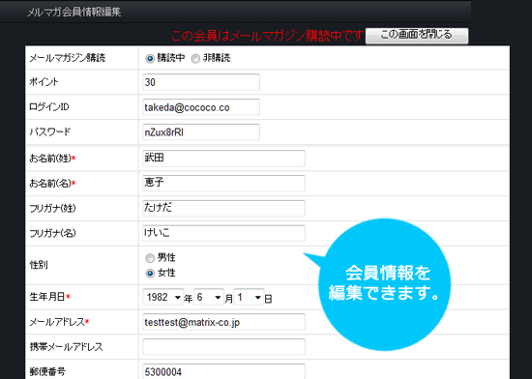
Task: Click the ポイント row label
Action: coord(44,82)
